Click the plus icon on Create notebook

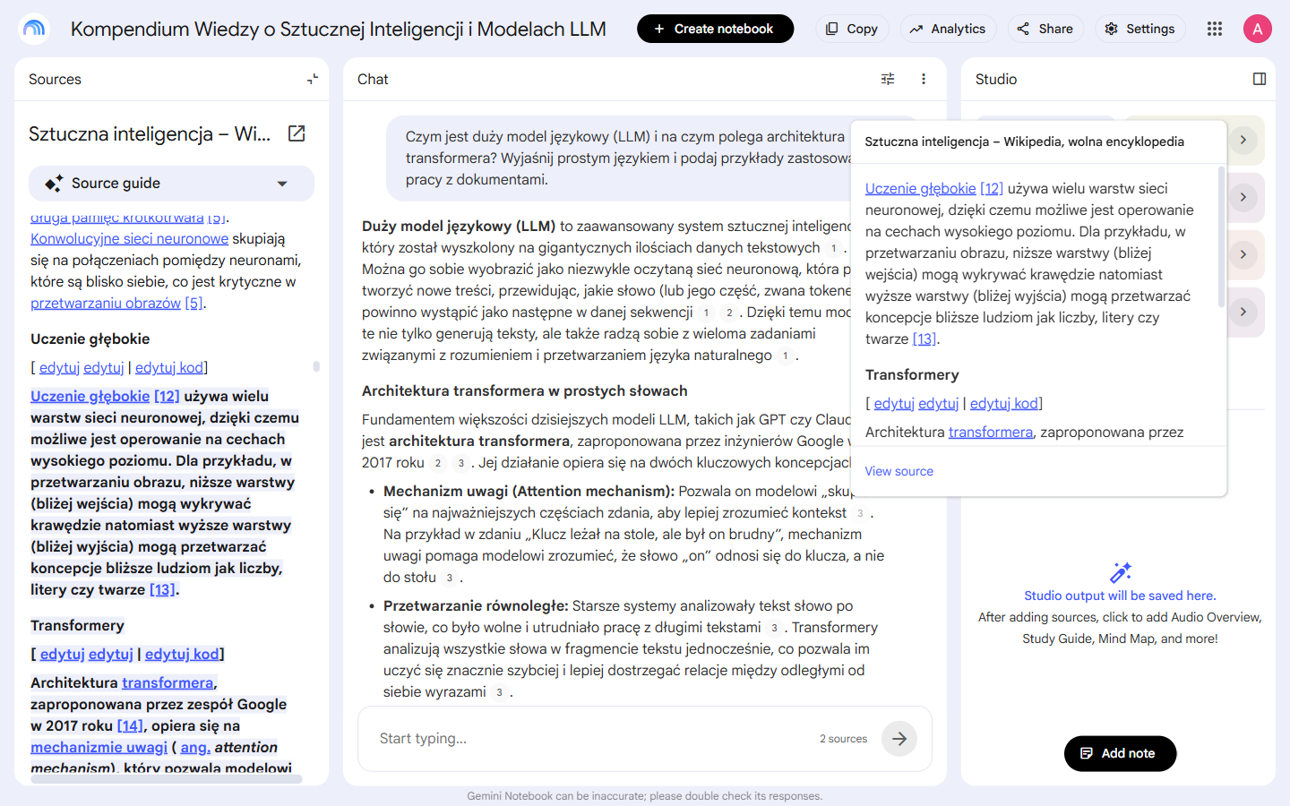659,29
